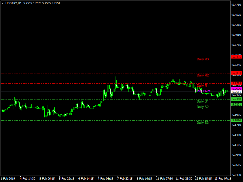Click the red 5.2765 price tag
This screenshot has height=182, width=243.
(237, 83)
